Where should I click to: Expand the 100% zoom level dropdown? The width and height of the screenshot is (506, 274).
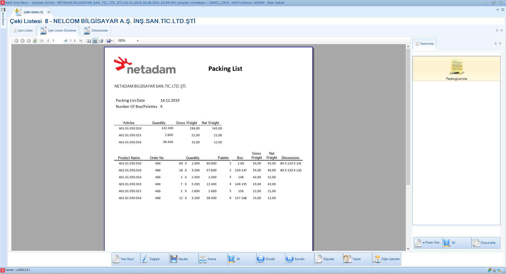click(x=137, y=41)
